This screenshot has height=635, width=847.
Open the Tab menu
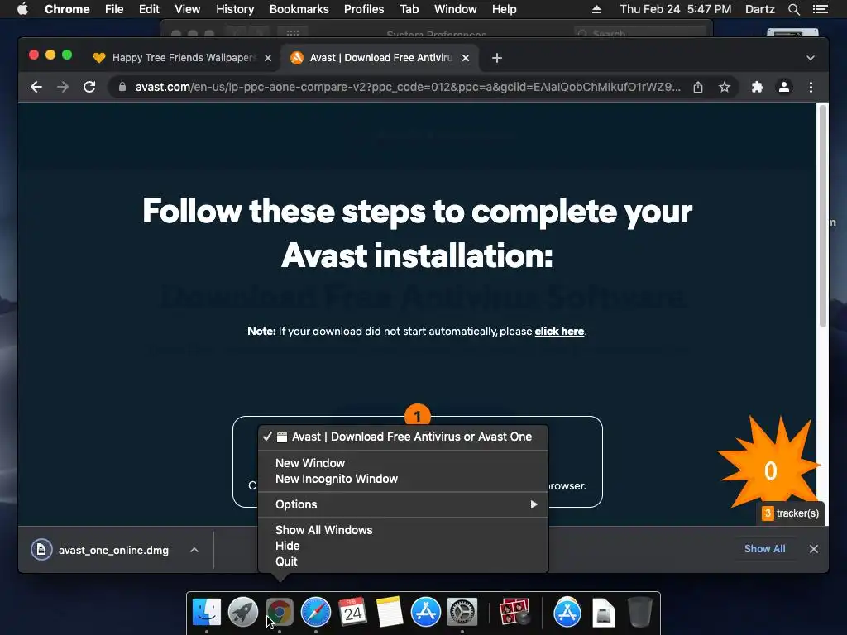coord(409,9)
